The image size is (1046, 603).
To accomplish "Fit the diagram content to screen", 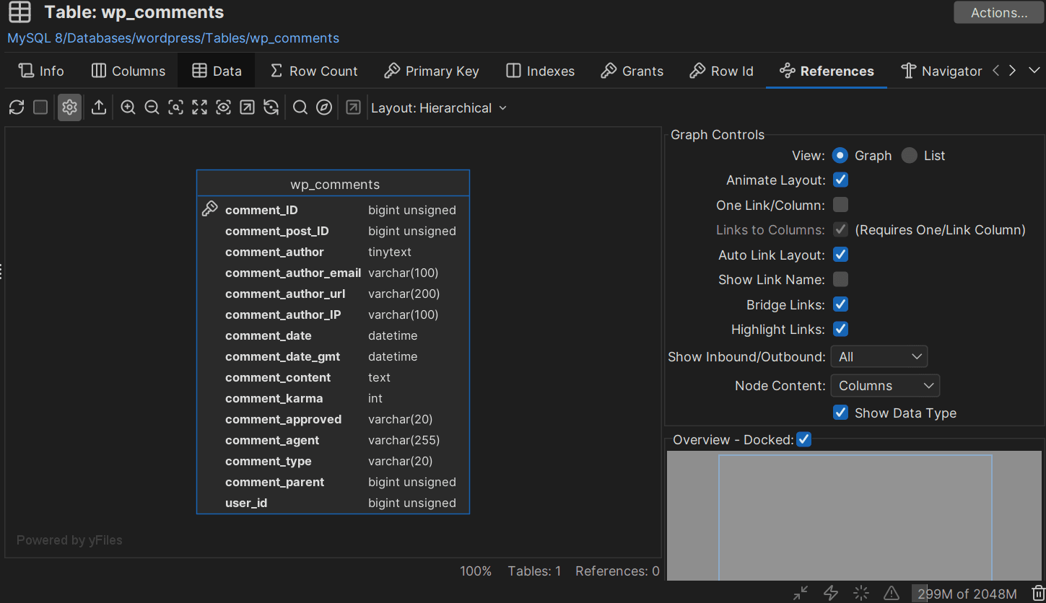I will (199, 107).
